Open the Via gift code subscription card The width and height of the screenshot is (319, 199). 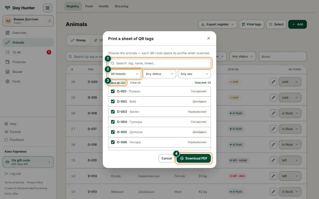pos(28,162)
